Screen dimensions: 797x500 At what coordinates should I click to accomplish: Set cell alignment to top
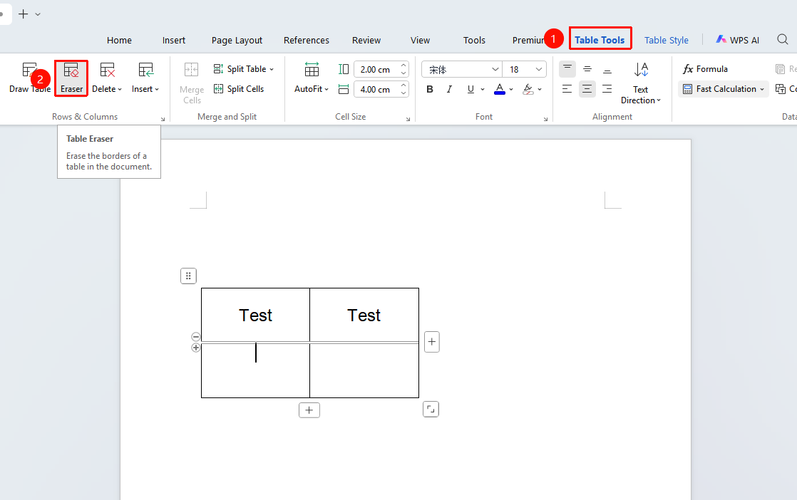click(x=567, y=69)
